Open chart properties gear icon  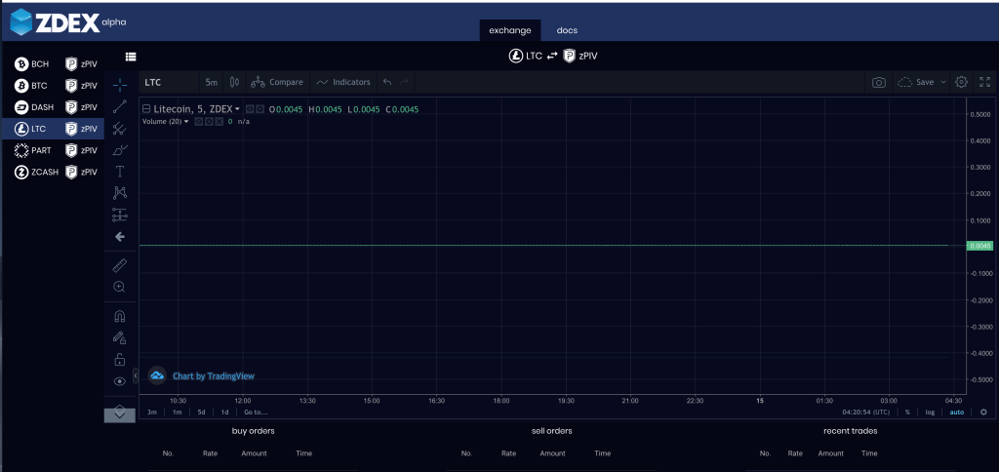coord(961,82)
